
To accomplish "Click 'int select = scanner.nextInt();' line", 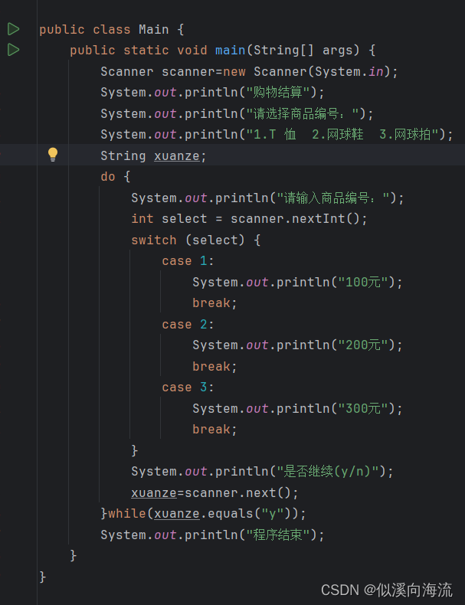I will [249, 219].
